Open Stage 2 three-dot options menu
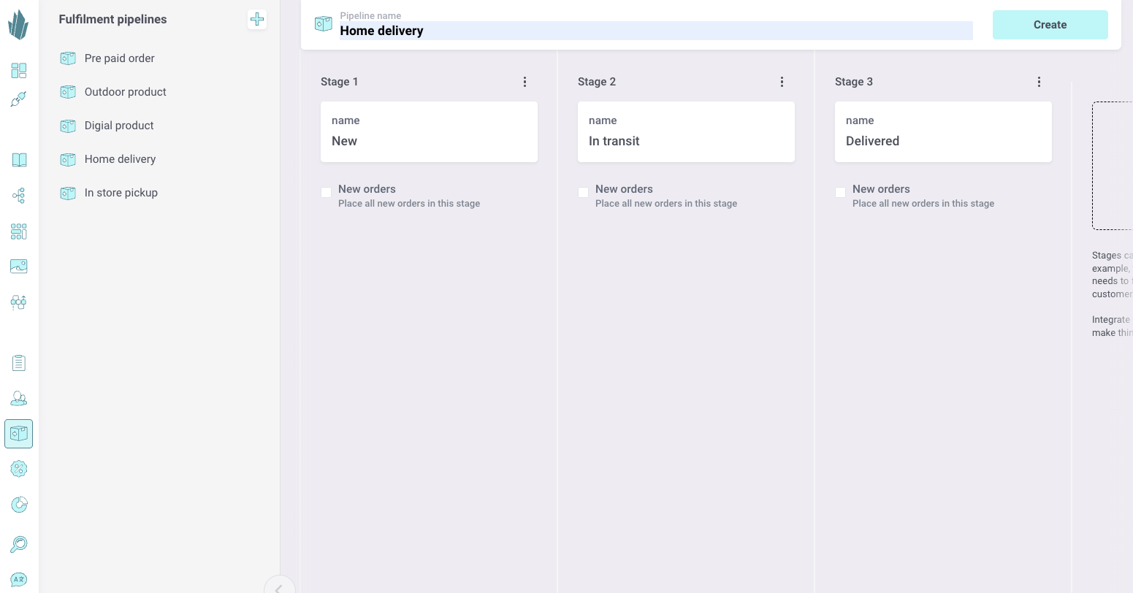This screenshot has height=593, width=1133. [x=782, y=82]
